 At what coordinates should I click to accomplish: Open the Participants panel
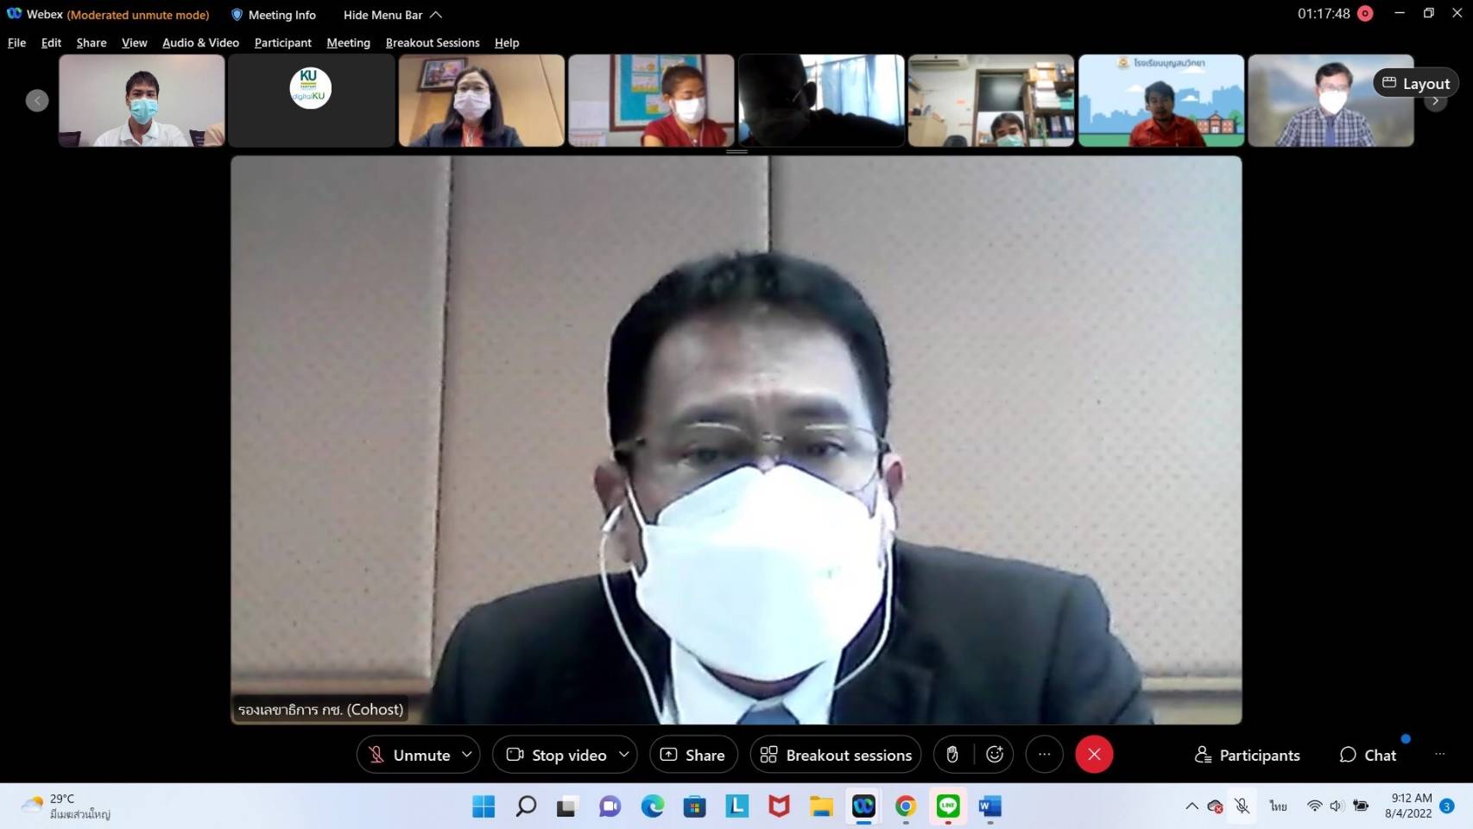(x=1247, y=756)
